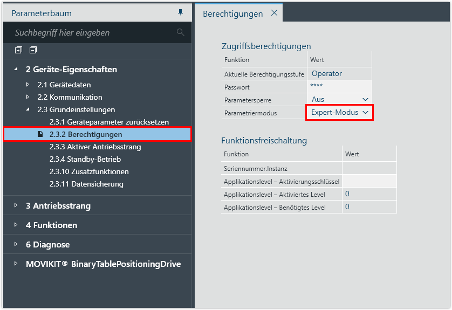Close the Berechtigungen tab
452x310 pixels.
point(274,13)
